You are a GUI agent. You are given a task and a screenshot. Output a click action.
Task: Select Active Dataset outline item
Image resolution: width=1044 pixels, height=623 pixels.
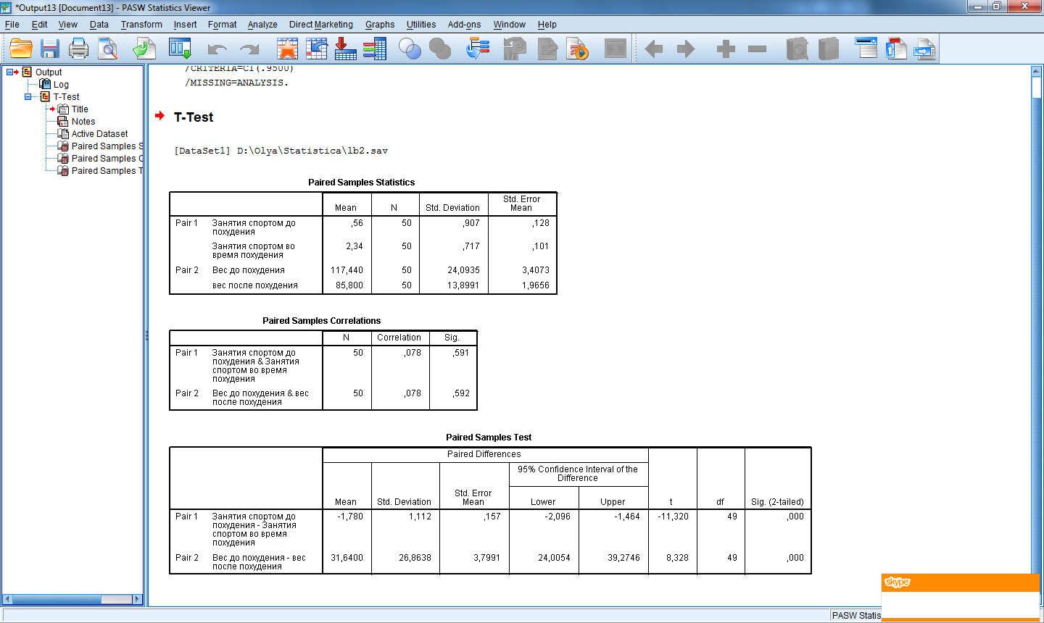click(x=99, y=133)
